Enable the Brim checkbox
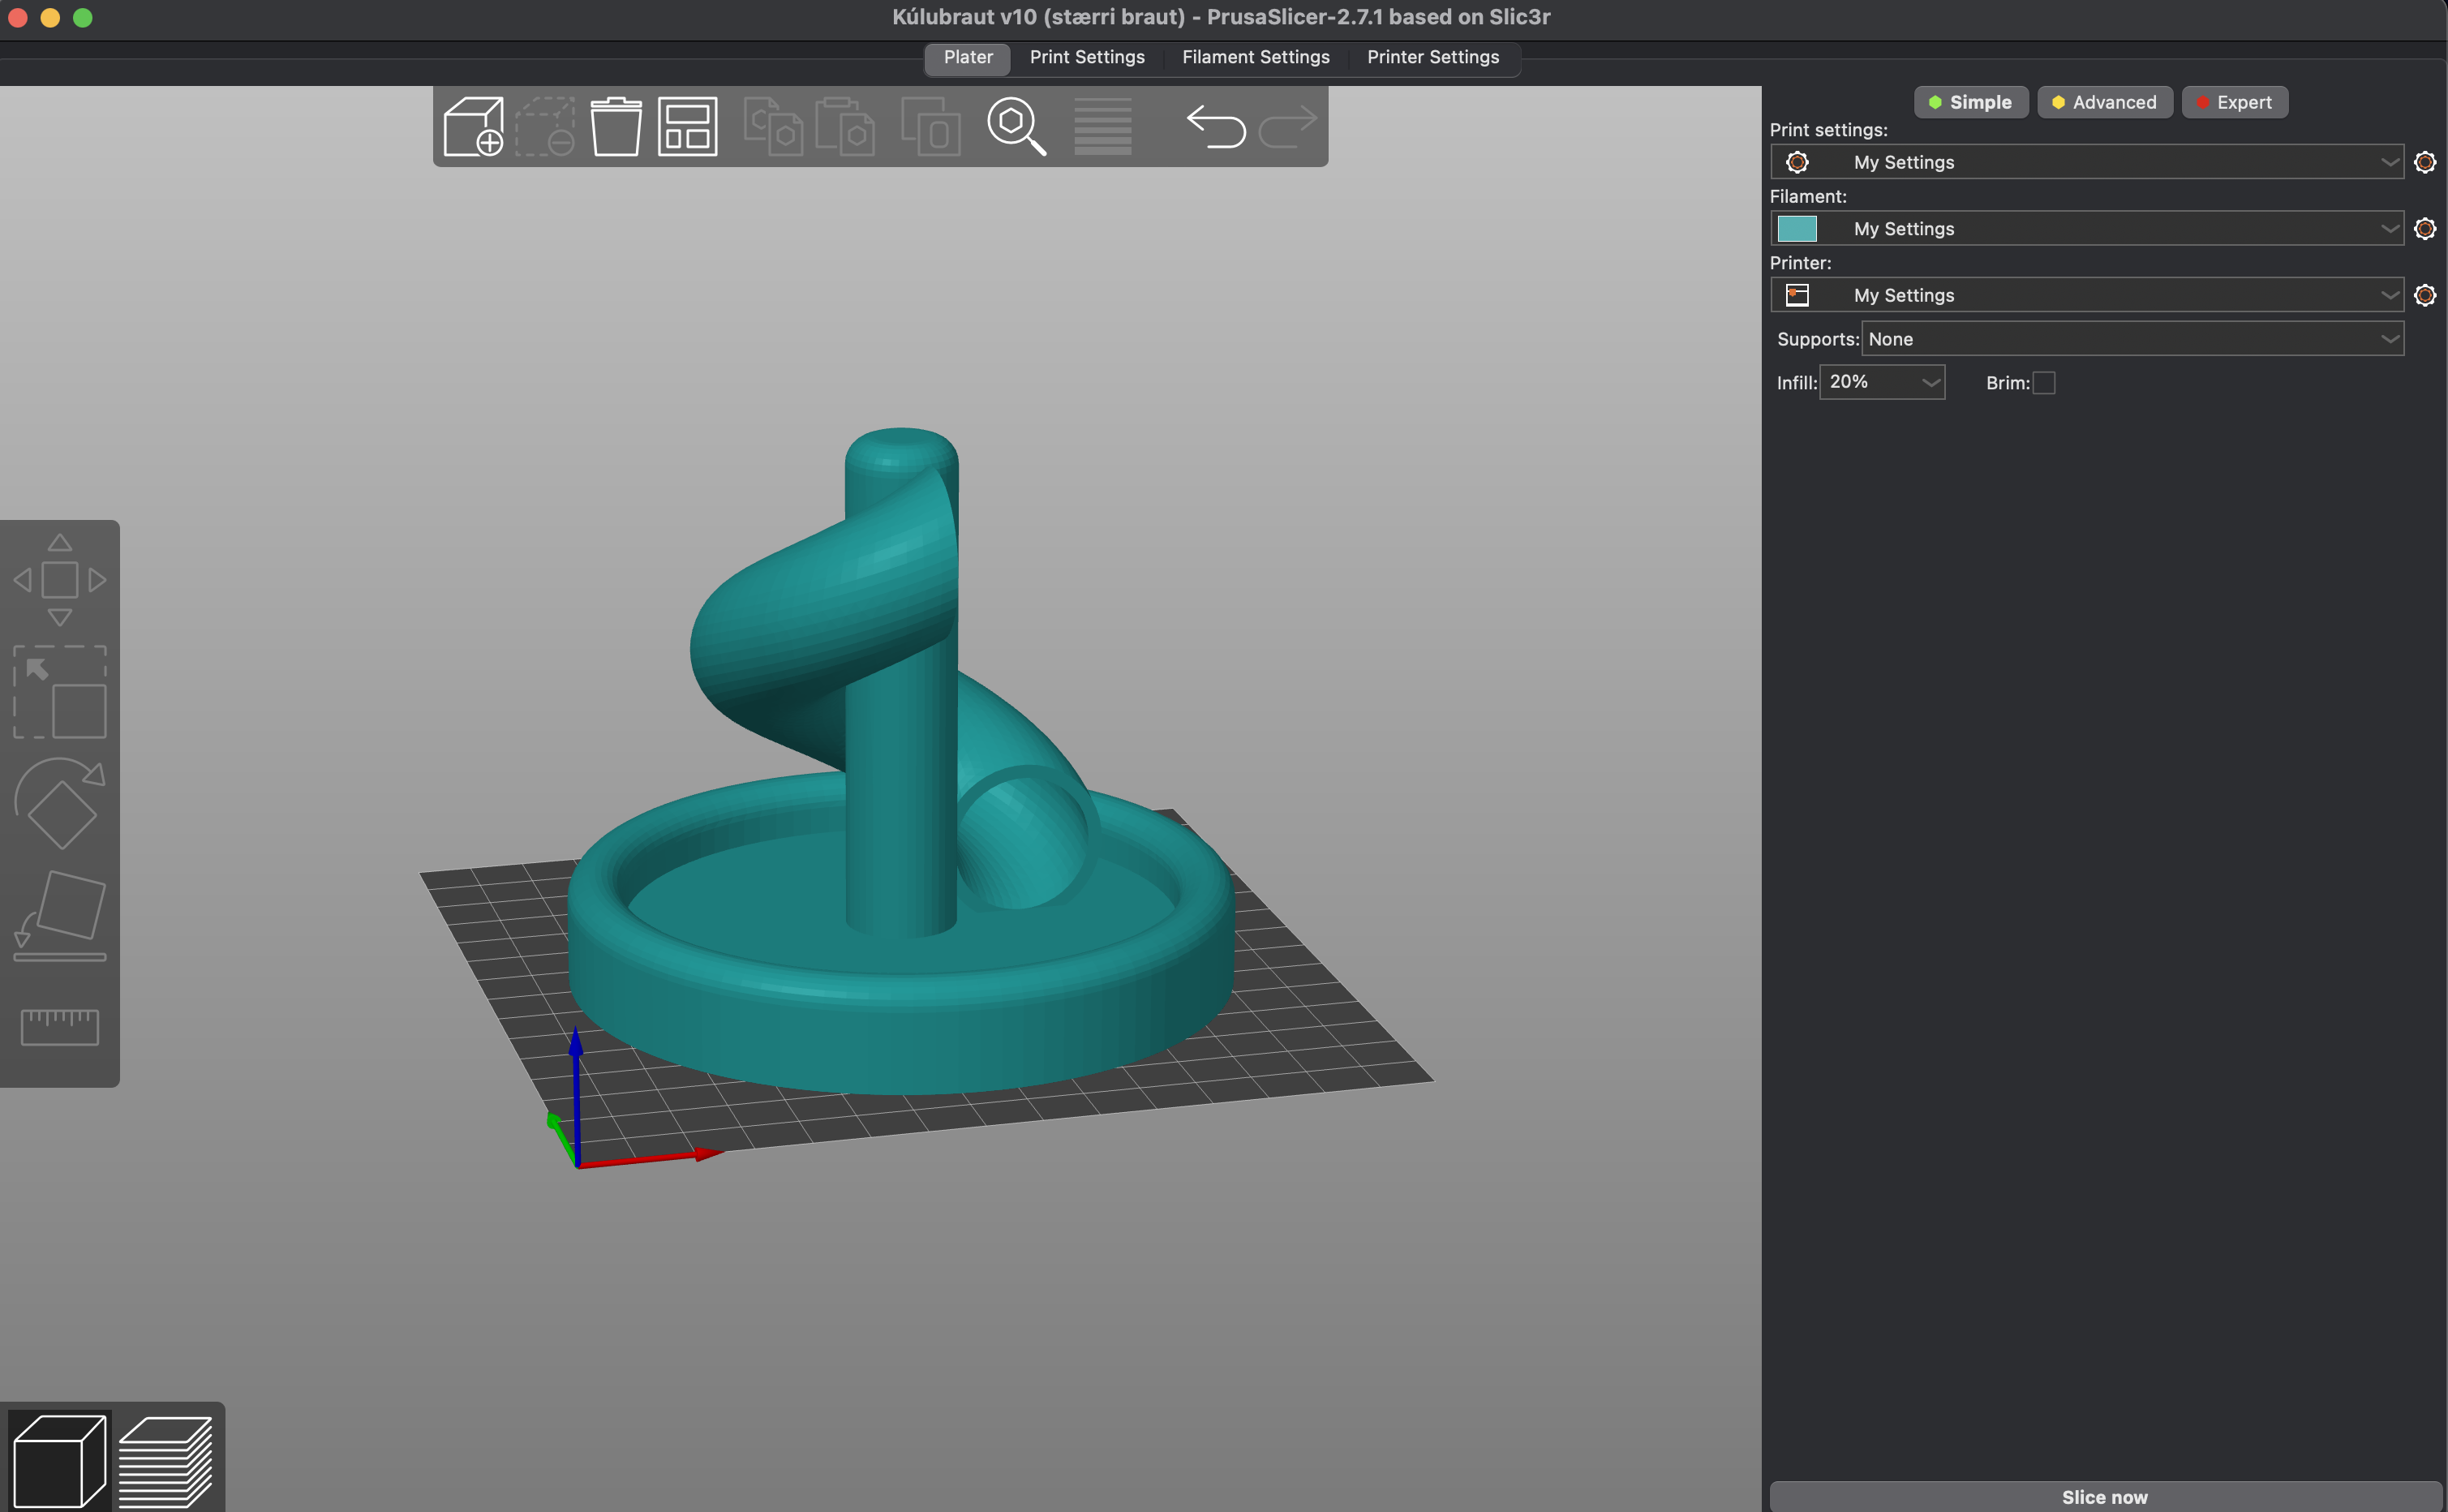Viewport: 2448px width, 1512px height. [x=2044, y=383]
